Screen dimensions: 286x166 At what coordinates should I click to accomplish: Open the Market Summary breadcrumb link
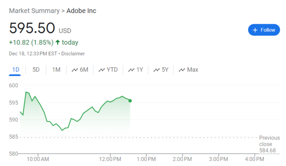pos(34,11)
